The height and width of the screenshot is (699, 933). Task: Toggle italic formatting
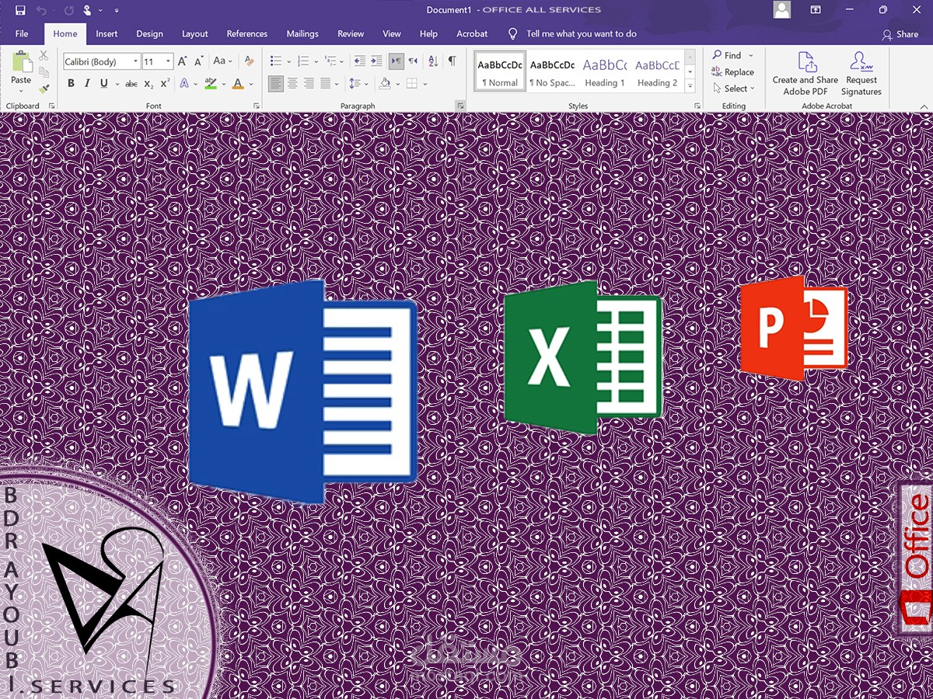[87, 83]
